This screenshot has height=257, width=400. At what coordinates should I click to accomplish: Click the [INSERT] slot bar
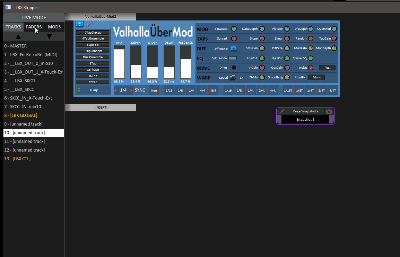coord(101,108)
